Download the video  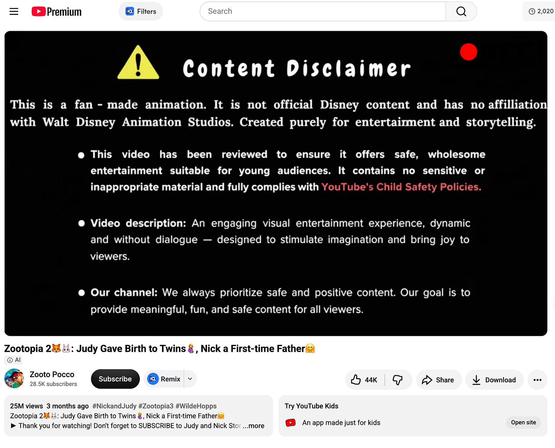point(494,380)
